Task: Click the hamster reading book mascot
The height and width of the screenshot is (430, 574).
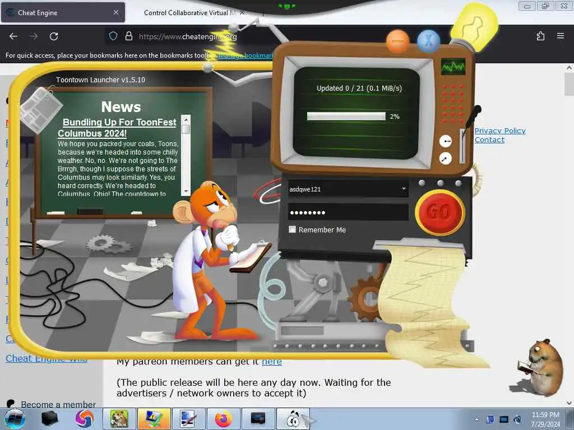Action: pyautogui.click(x=540, y=367)
